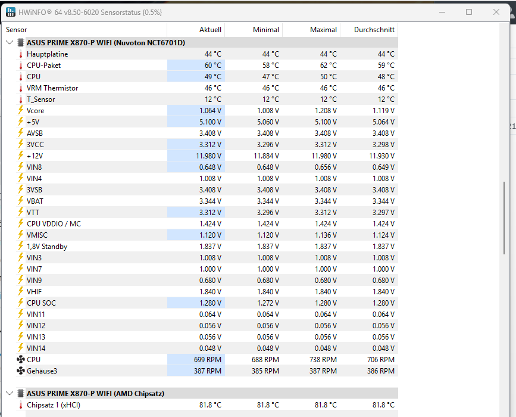The height and width of the screenshot is (417, 516).
Task: Click the VHIF voltage bolt icon
Action: pyautogui.click(x=21, y=291)
